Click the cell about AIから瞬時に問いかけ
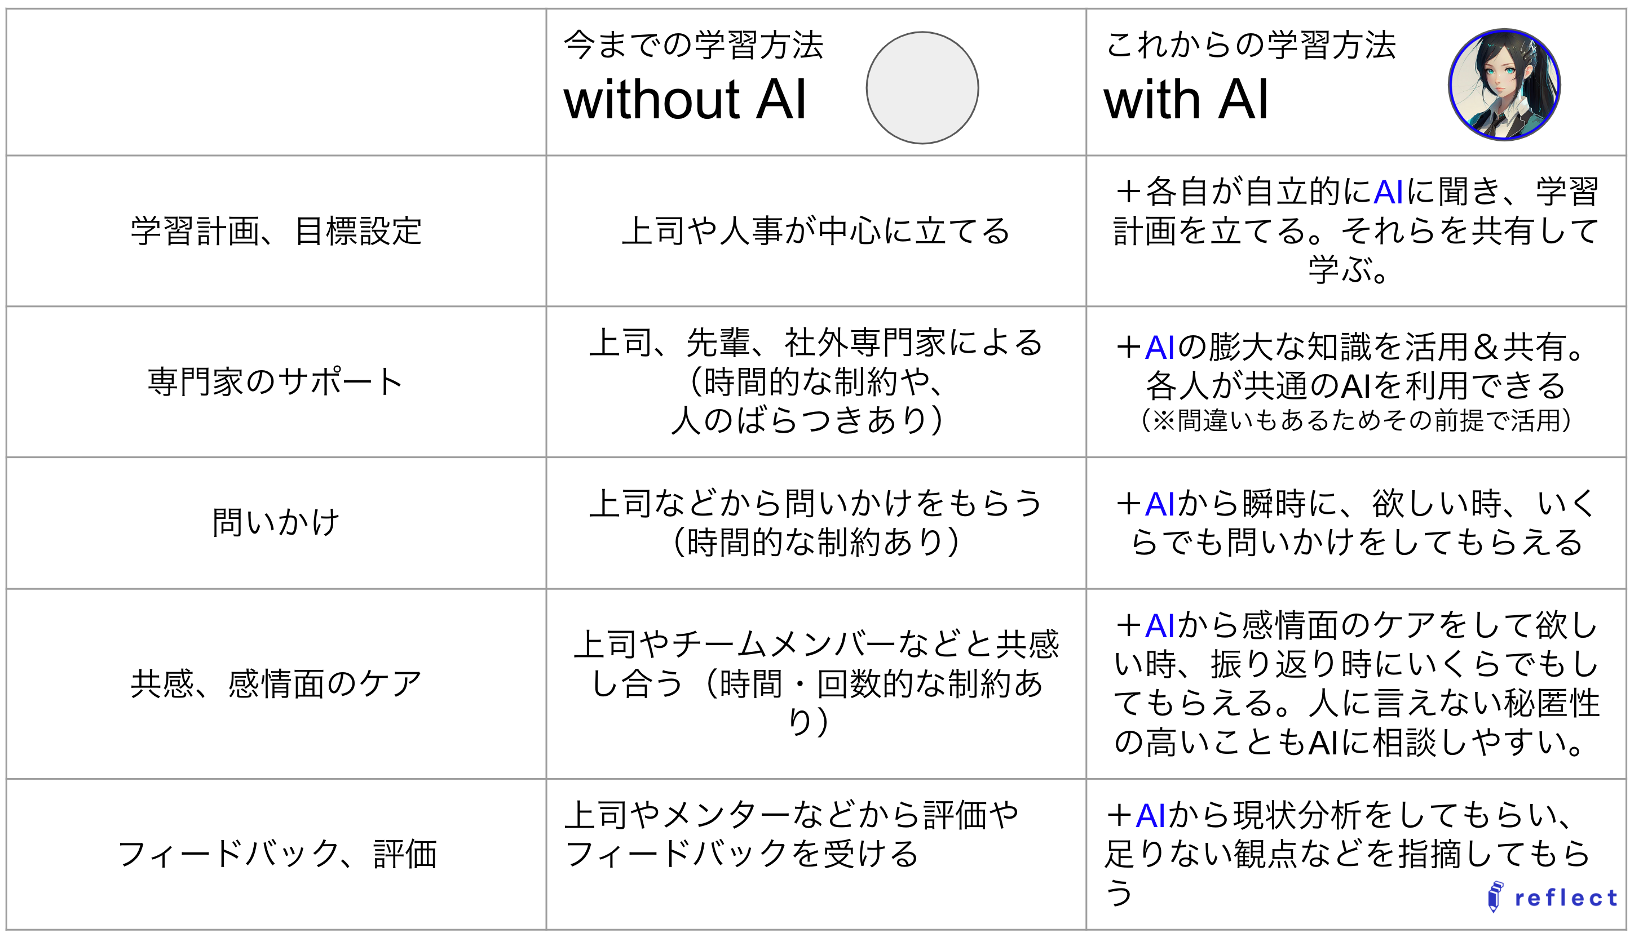1652x933 pixels. tap(1357, 523)
